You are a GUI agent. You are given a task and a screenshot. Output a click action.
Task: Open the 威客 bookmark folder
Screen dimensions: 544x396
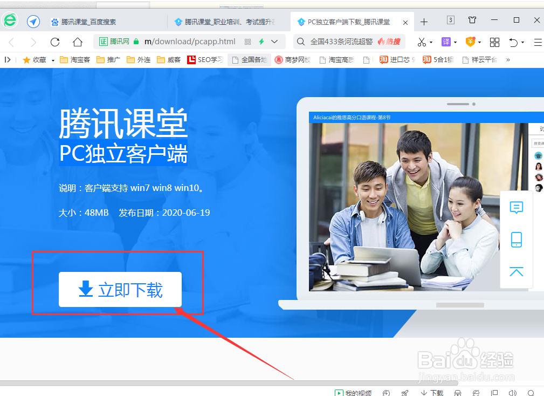[x=169, y=60]
